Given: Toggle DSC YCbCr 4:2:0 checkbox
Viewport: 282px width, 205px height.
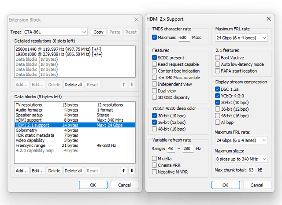Looking at the screenshot, I should point(217,96).
